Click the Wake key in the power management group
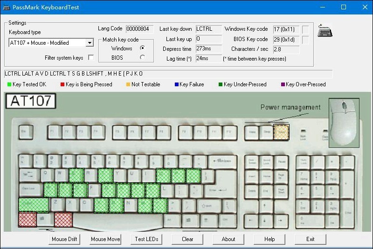The width and height of the screenshot is (373, 249). (x=252, y=132)
